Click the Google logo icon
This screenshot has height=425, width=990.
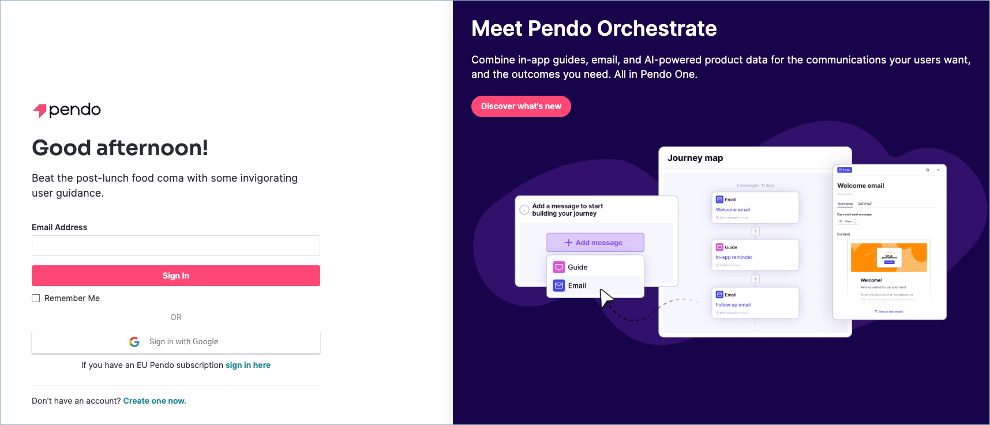pyautogui.click(x=134, y=342)
